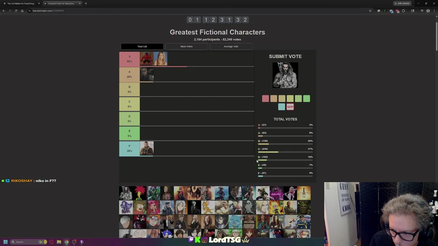Click the D tier label

tap(129, 119)
